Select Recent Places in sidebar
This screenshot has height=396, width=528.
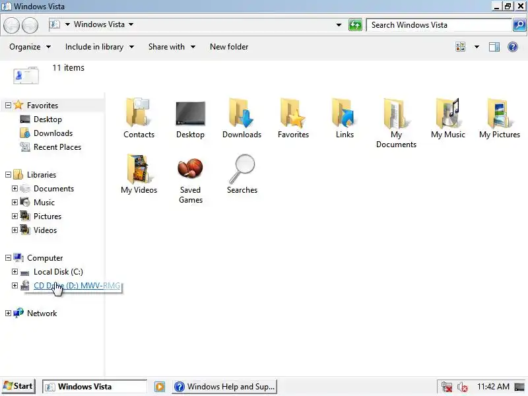[57, 147]
